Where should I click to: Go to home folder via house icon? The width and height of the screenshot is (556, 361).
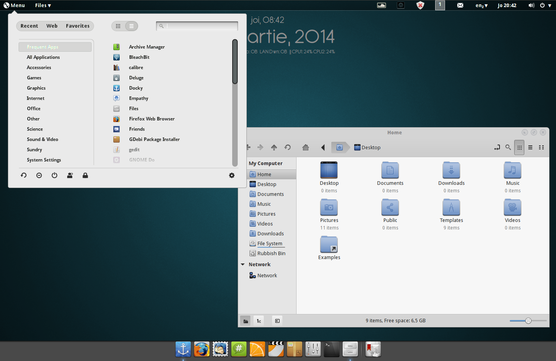305,147
